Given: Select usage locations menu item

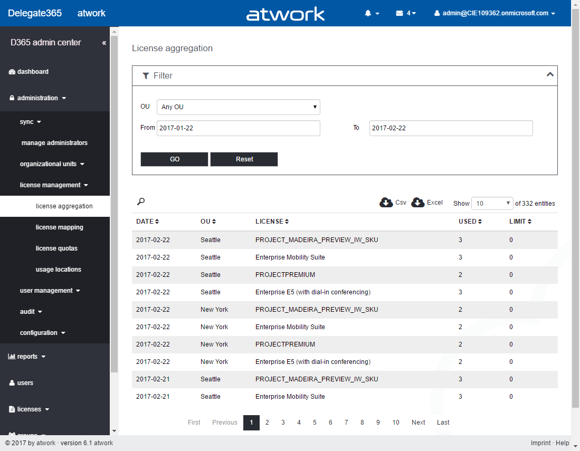Looking at the screenshot, I should [58, 270].
